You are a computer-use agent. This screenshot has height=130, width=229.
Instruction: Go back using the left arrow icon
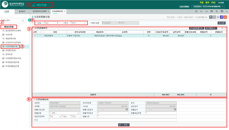point(201,11)
